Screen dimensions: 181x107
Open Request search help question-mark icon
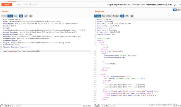click(2, 106)
